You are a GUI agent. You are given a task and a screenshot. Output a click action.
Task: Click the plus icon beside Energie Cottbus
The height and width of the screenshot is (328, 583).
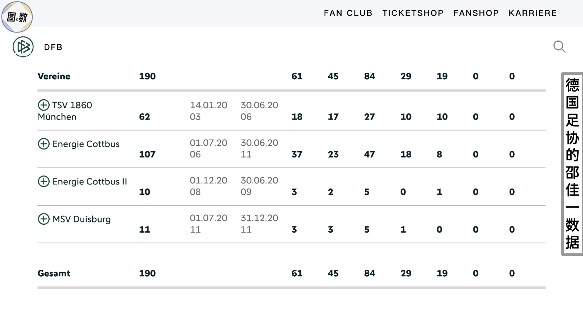point(44,144)
